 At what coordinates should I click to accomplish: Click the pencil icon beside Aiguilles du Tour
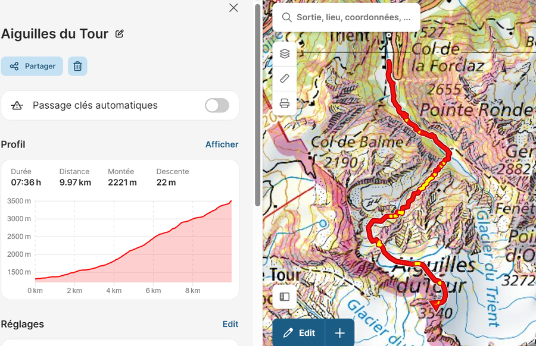pos(120,34)
